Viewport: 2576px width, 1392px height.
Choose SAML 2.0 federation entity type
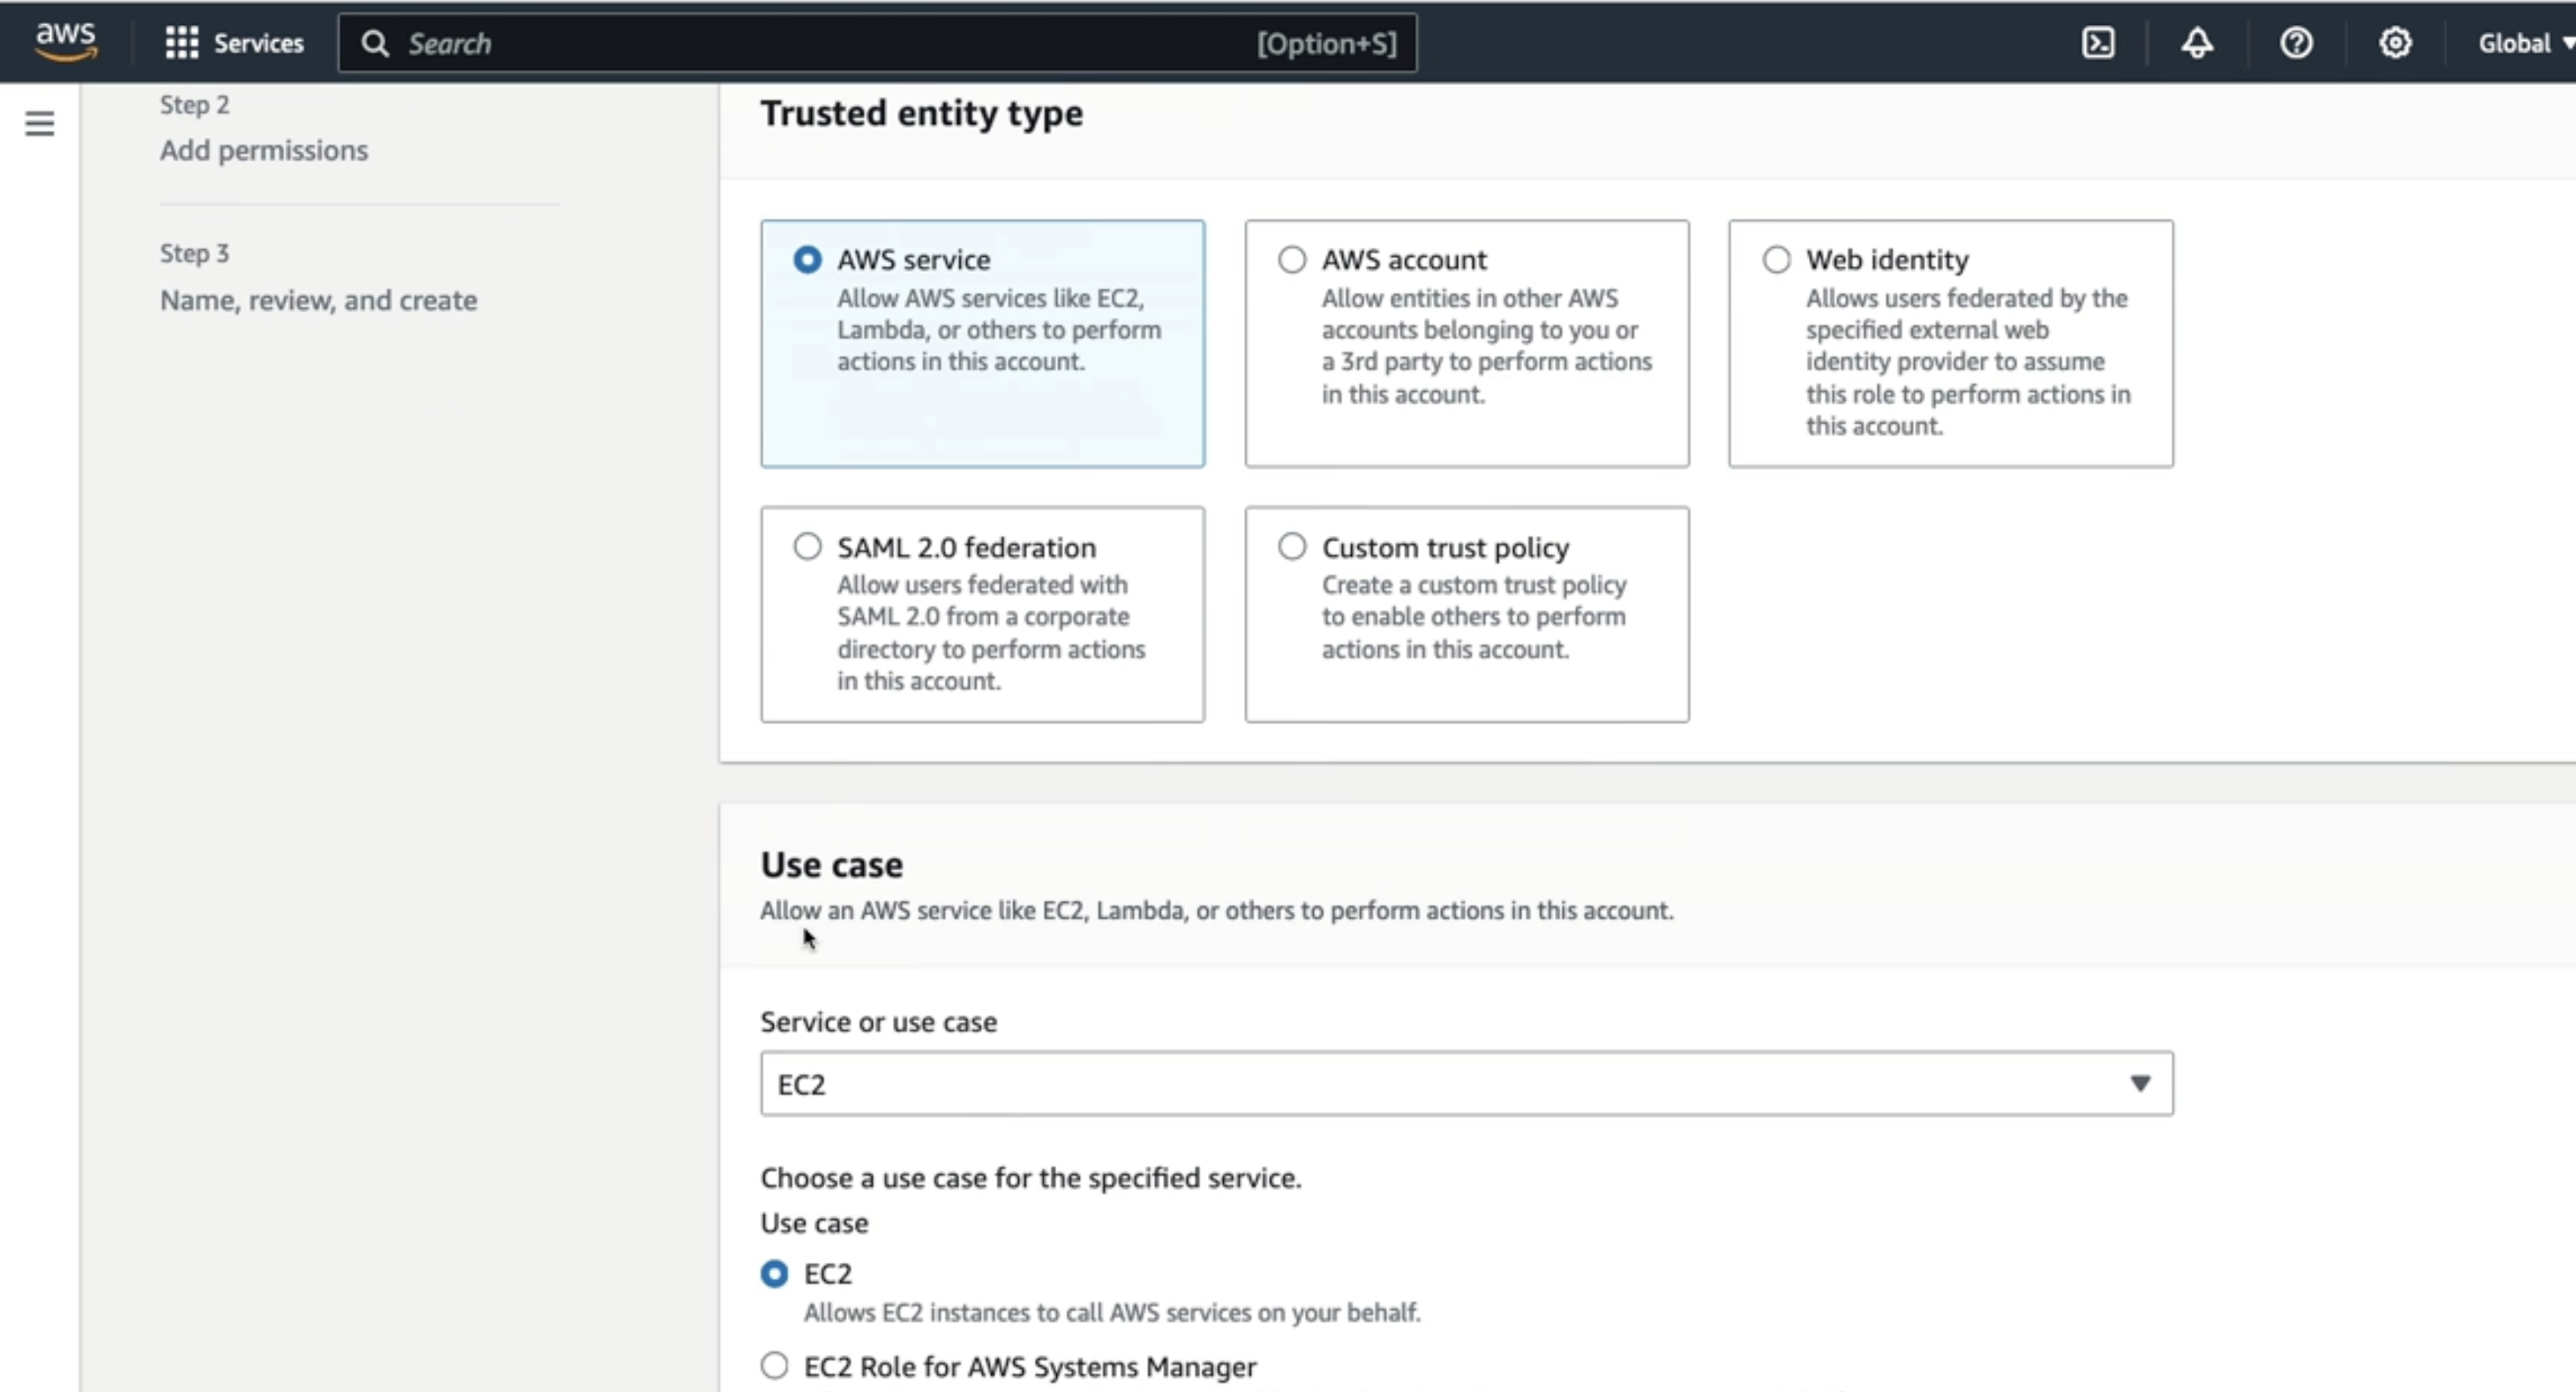pos(807,545)
